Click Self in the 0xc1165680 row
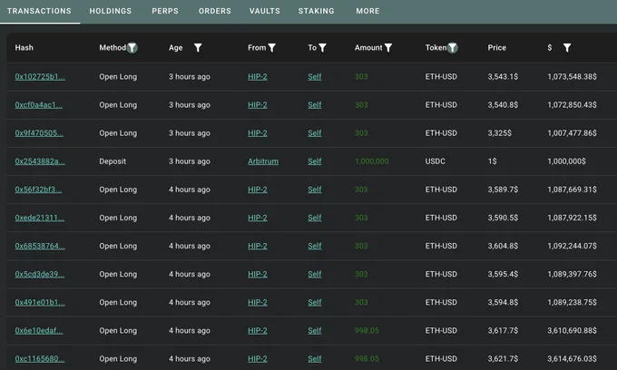617x370 pixels. [315, 359]
